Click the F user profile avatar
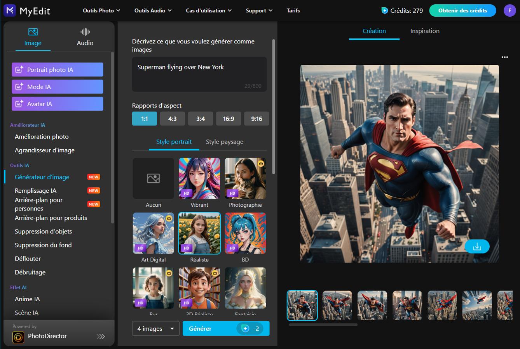 coord(510,10)
